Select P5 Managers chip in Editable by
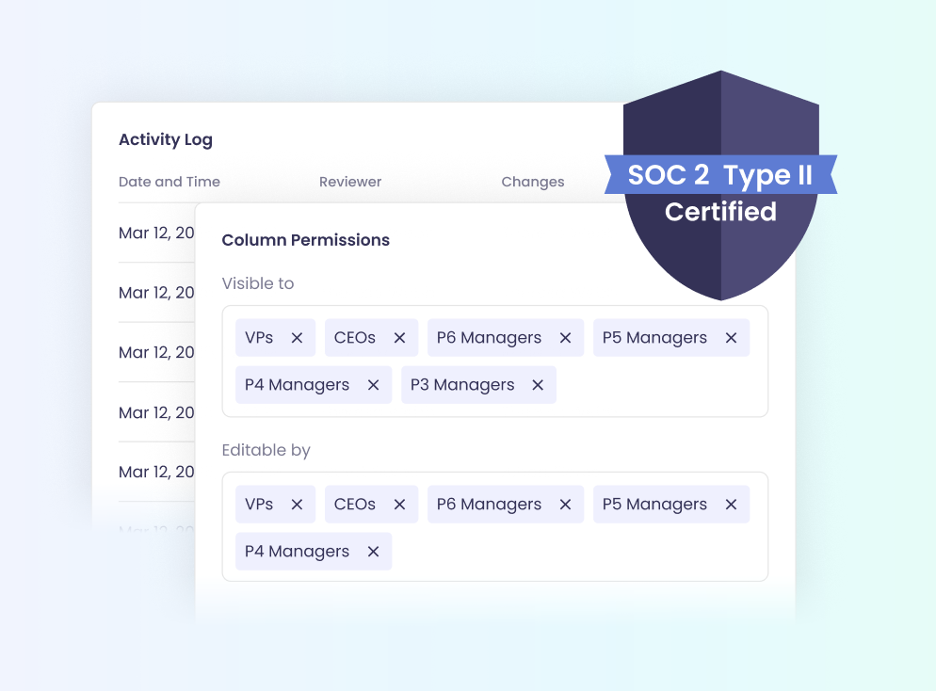Viewport: 936px width, 691px height. 671,505
